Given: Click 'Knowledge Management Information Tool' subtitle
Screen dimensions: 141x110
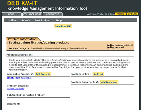Looking at the screenshot, I should click(47, 8).
